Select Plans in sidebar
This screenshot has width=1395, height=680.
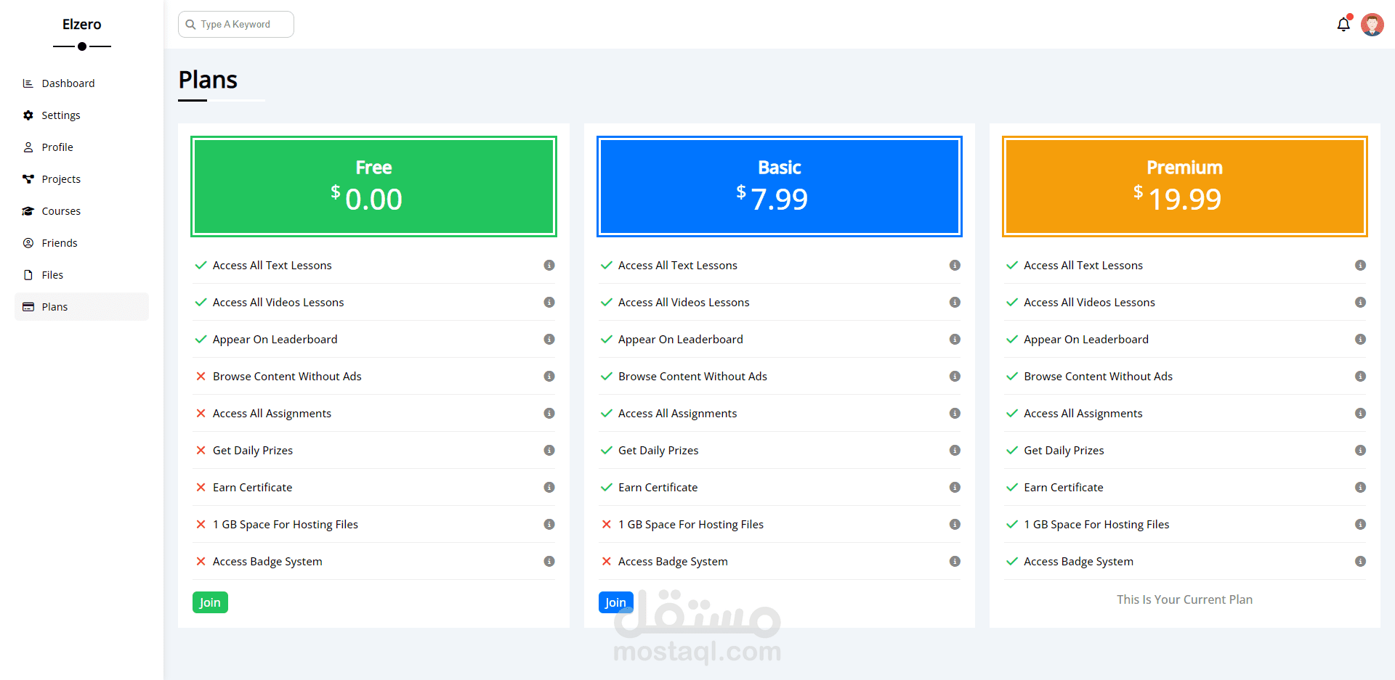tap(81, 307)
